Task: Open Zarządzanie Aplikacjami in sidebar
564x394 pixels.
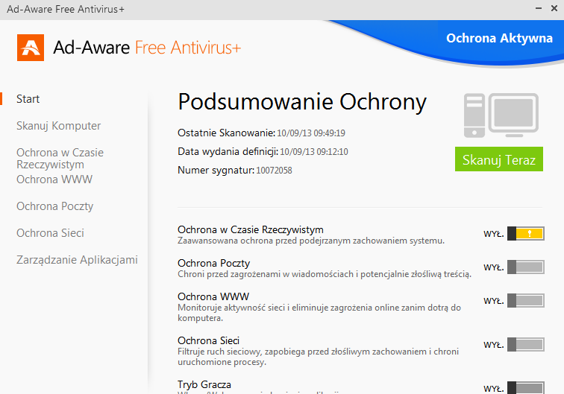Action: (x=77, y=260)
